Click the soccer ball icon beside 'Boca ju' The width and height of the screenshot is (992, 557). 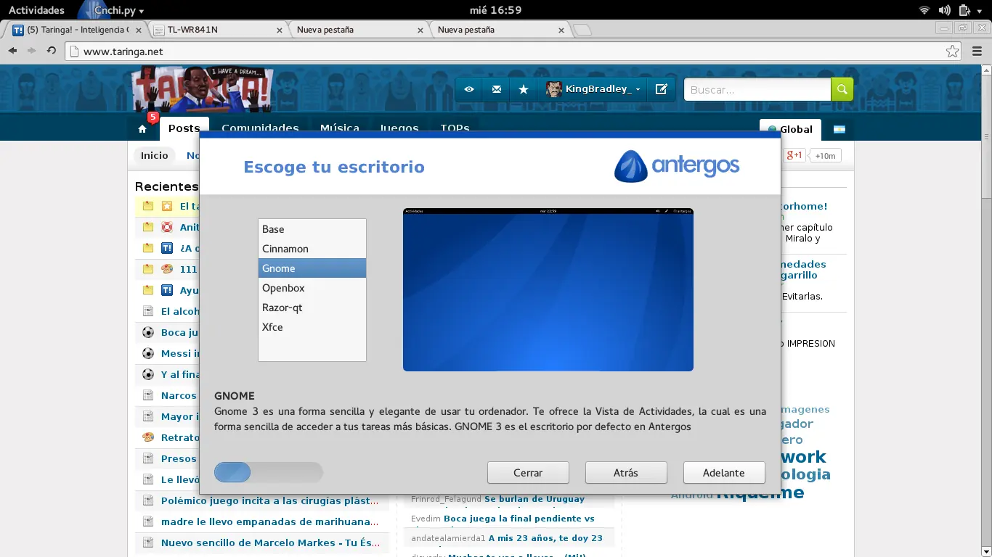(x=148, y=332)
